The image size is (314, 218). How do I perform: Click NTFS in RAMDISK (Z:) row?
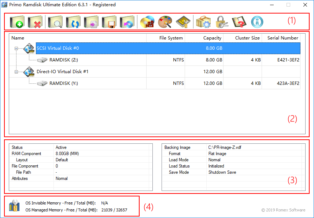coord(178,60)
